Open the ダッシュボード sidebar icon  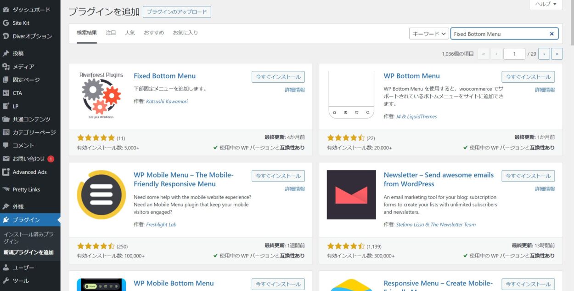click(x=6, y=9)
